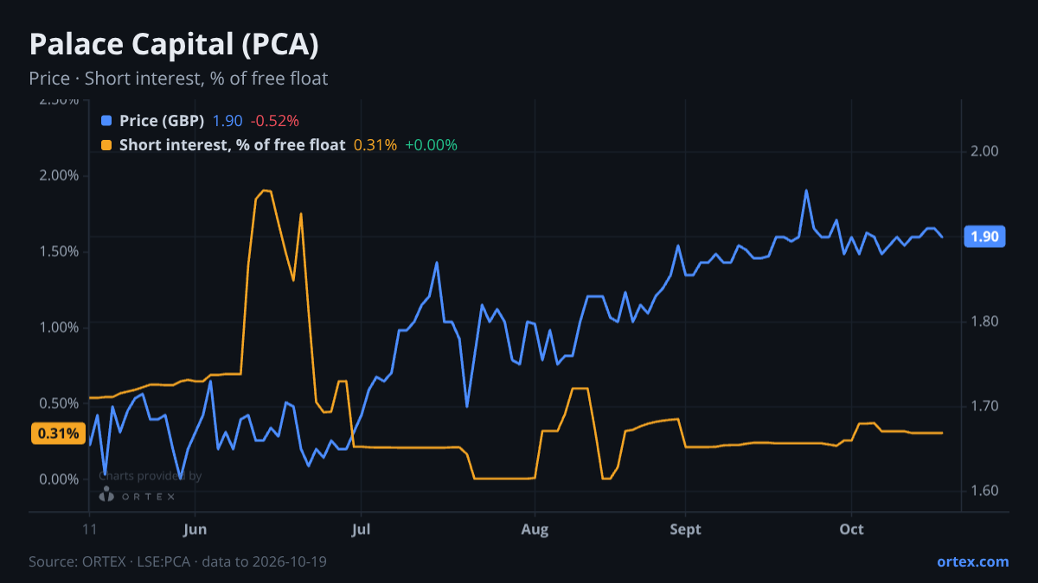The image size is (1038, 583).
Task: Click the -0.52% price change value
Action: tap(274, 121)
